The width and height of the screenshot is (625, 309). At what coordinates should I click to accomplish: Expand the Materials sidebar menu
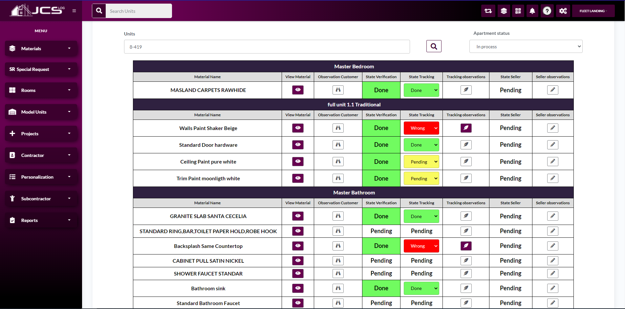(41, 49)
